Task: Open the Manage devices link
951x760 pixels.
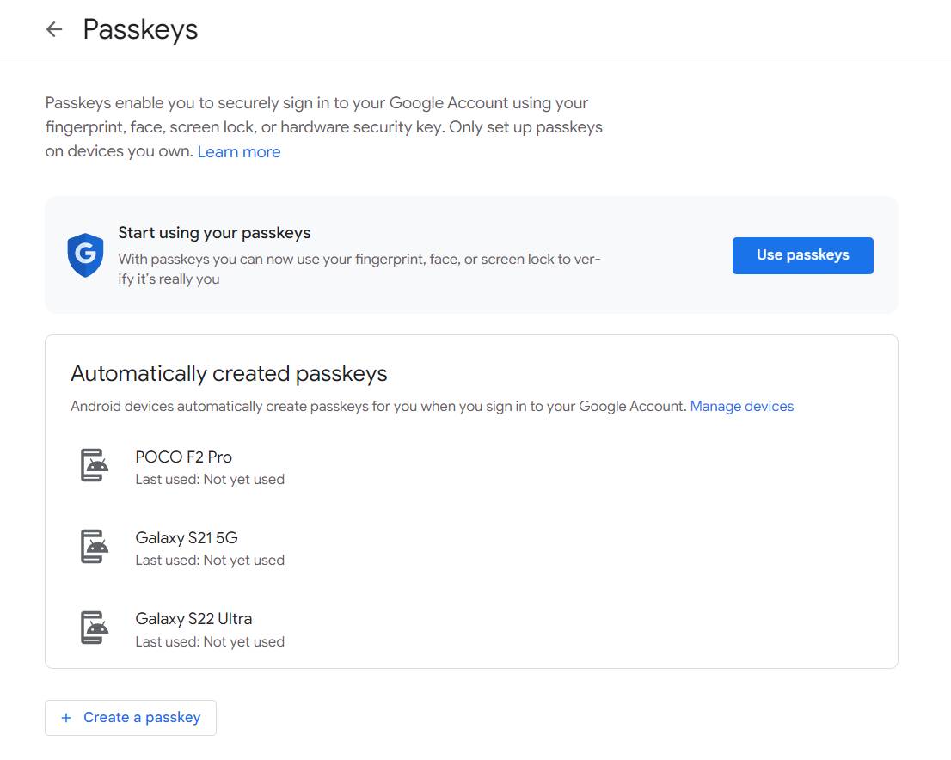Action: [x=742, y=407]
